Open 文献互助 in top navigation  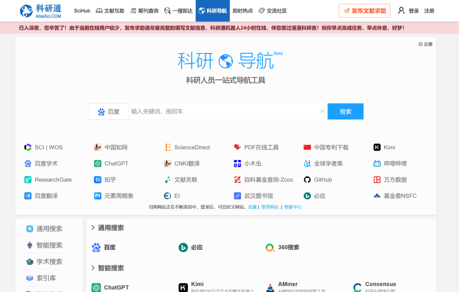110,11
